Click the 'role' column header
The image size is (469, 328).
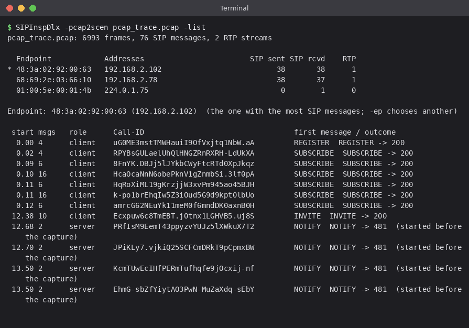tap(78, 132)
